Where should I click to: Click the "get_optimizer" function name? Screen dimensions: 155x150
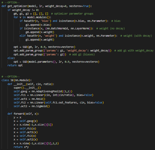17,6
